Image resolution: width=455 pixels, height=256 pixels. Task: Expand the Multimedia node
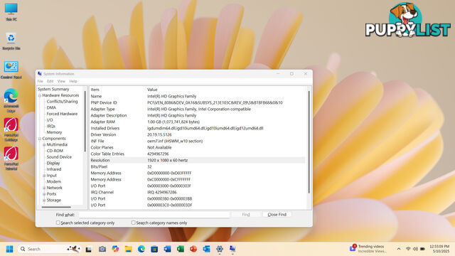(44, 145)
